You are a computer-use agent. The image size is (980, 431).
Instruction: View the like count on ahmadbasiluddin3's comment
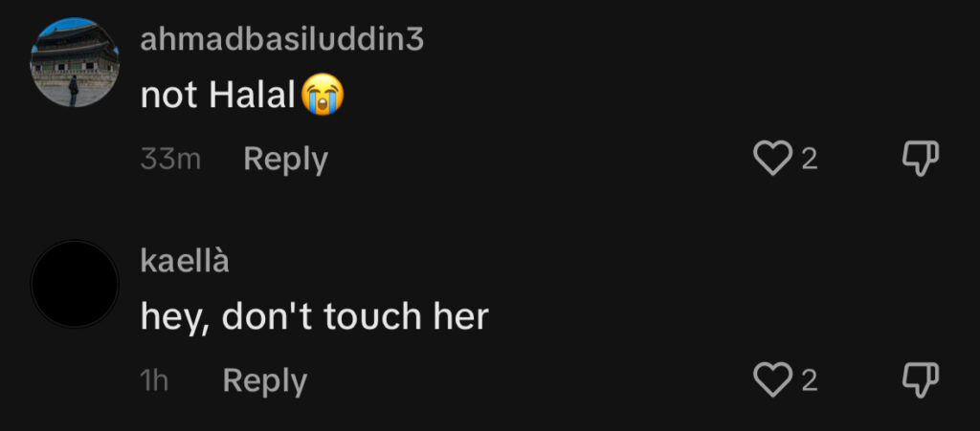coord(810,160)
